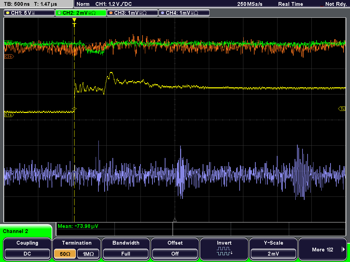Screen dimensions: 350x262
Task: Toggle the Invert waveform softkey
Action: 224,249
